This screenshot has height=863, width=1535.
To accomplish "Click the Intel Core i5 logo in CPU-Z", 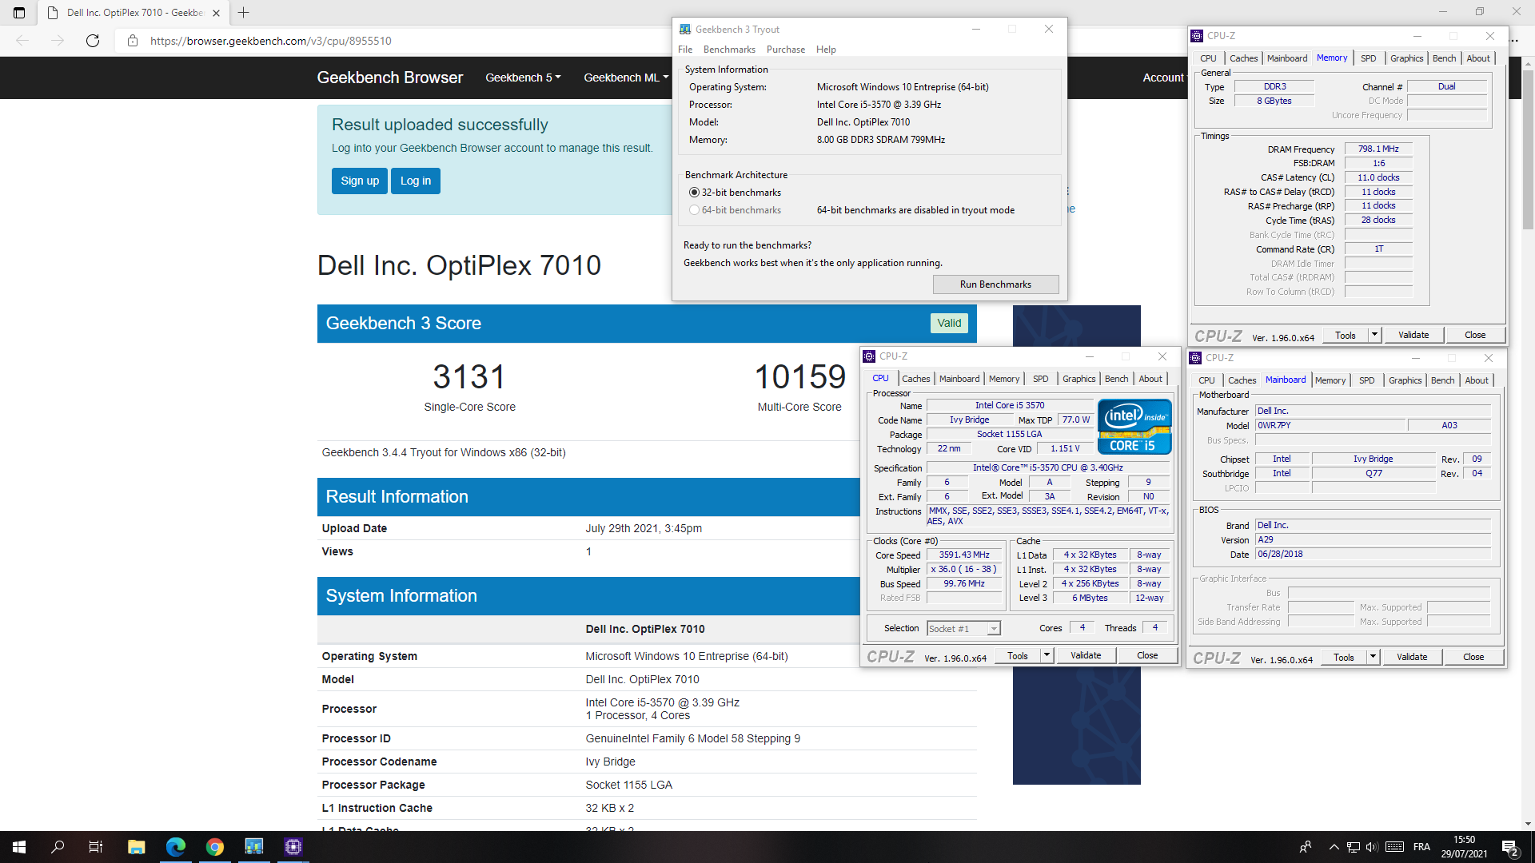I will [x=1134, y=427].
